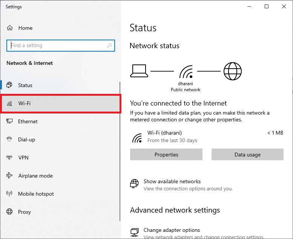
Task: Minimize the Settings window
Action: pyautogui.click(x=249, y=6)
